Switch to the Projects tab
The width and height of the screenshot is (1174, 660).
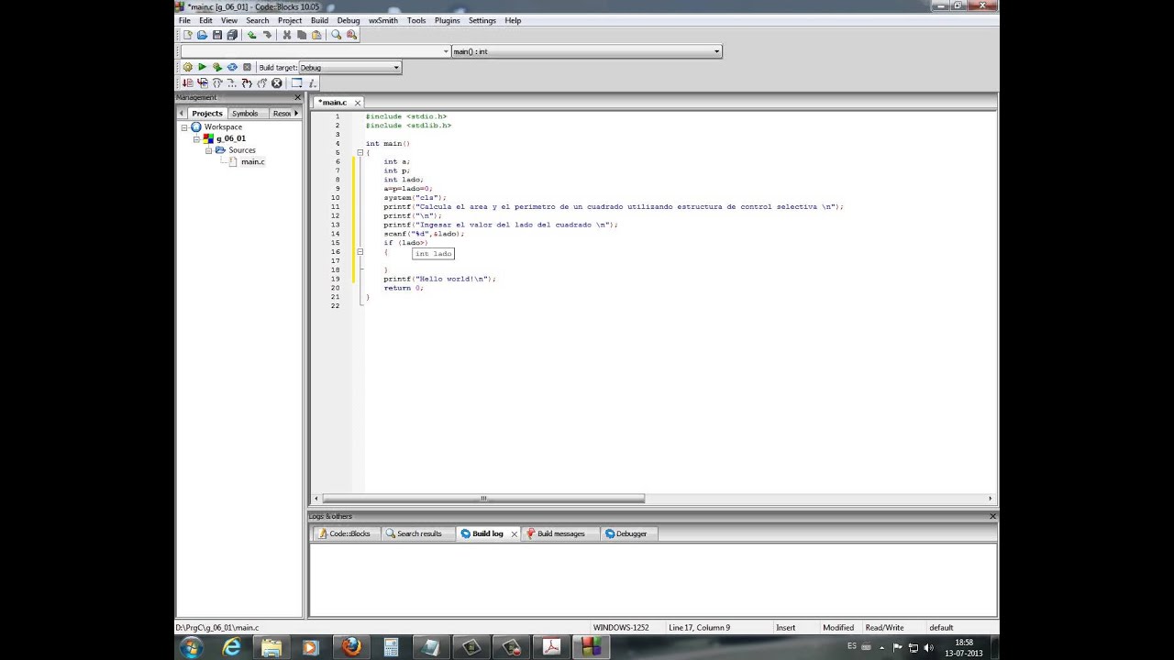pyautogui.click(x=206, y=113)
